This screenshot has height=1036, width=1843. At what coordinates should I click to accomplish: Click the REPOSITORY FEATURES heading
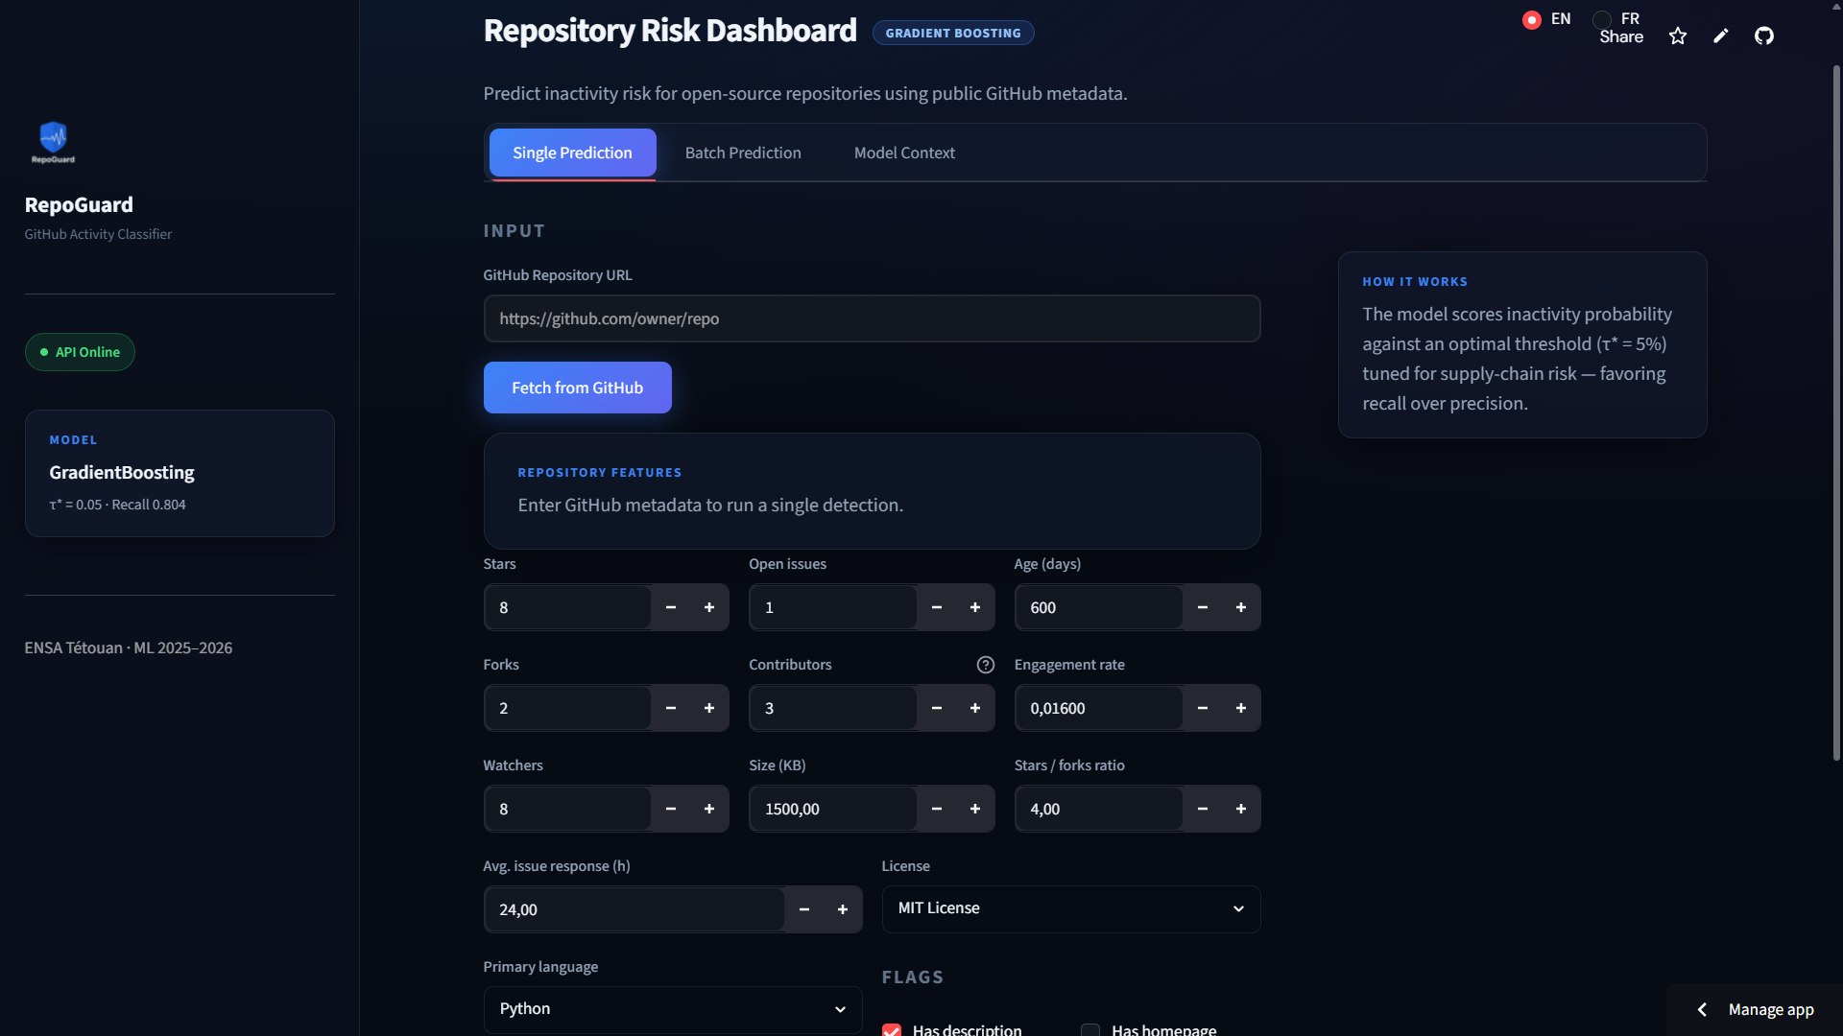pos(600,473)
